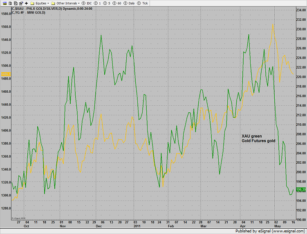Click the 2011 year label on time axis
307x234 pixels.
[x=137, y=226]
